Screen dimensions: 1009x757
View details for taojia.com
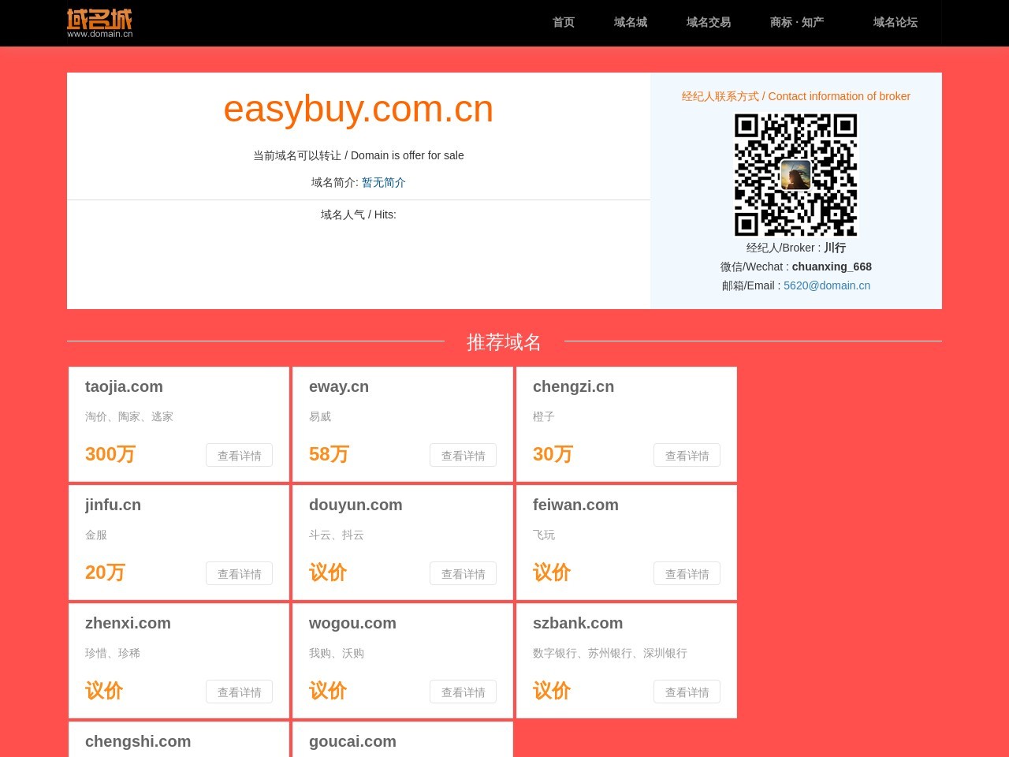coord(239,455)
